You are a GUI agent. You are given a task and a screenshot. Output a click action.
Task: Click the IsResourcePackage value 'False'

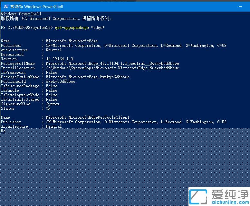[52, 86]
